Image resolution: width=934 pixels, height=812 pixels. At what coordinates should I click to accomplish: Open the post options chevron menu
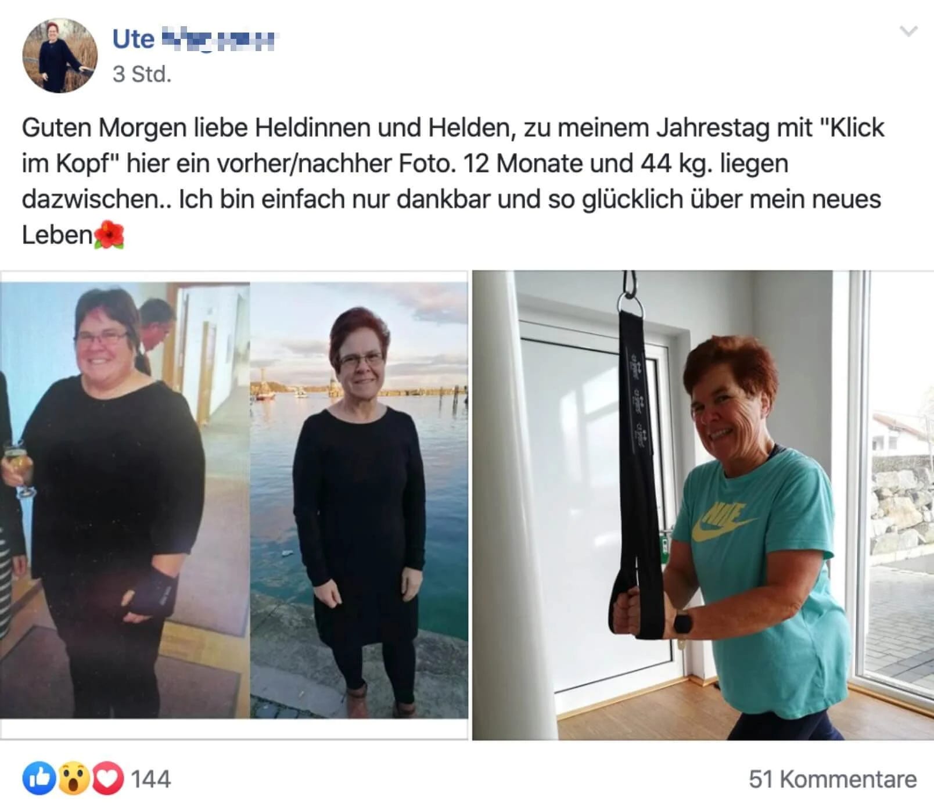tap(908, 31)
